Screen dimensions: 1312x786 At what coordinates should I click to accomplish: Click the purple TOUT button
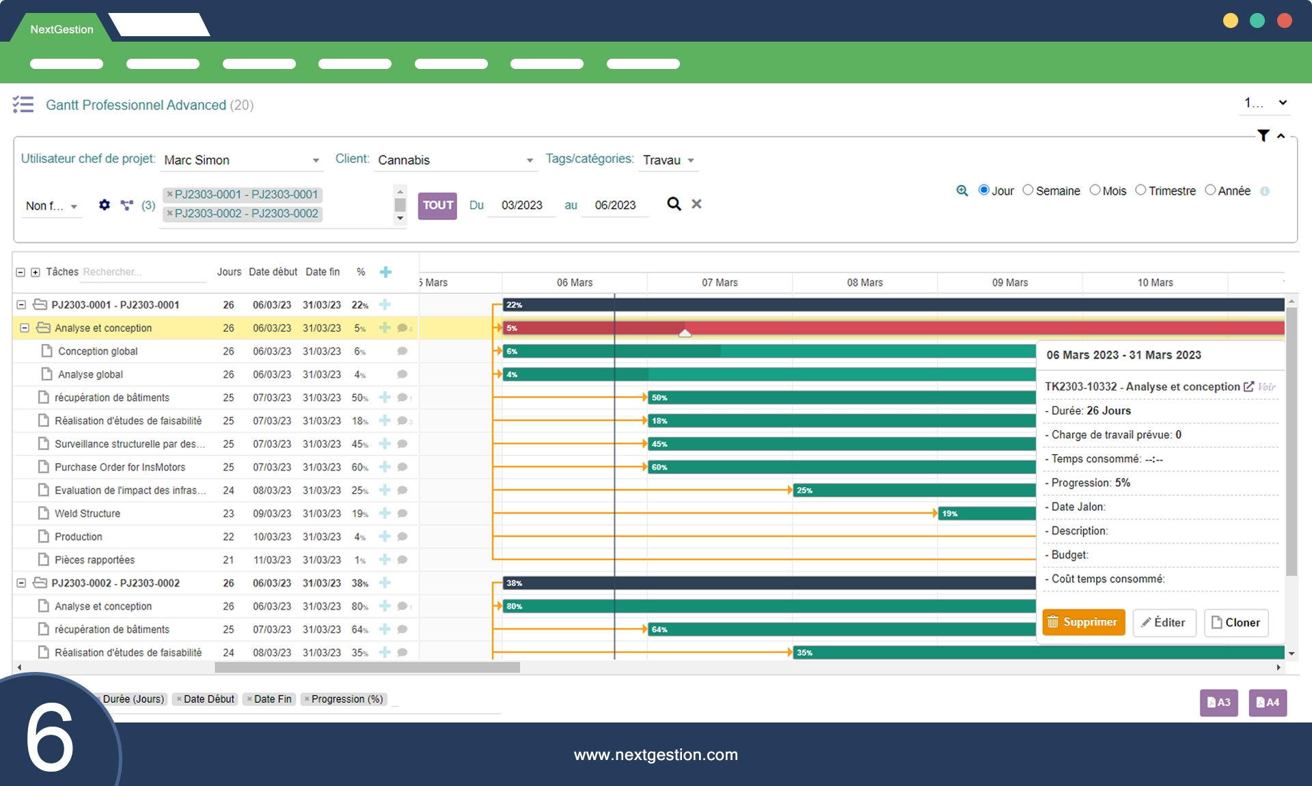[x=437, y=205]
